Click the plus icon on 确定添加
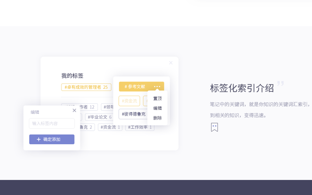Screen dimensions: 312x195 click(x=39, y=139)
